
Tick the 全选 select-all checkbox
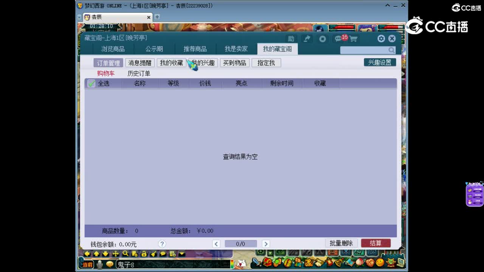coord(91,83)
